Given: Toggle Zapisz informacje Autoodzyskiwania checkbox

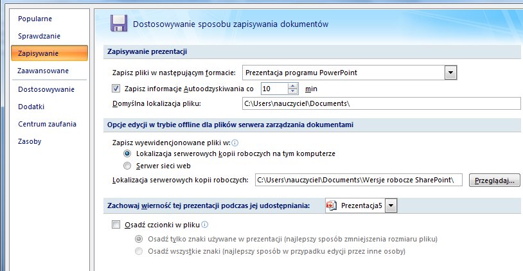Looking at the screenshot, I should click(x=116, y=89).
